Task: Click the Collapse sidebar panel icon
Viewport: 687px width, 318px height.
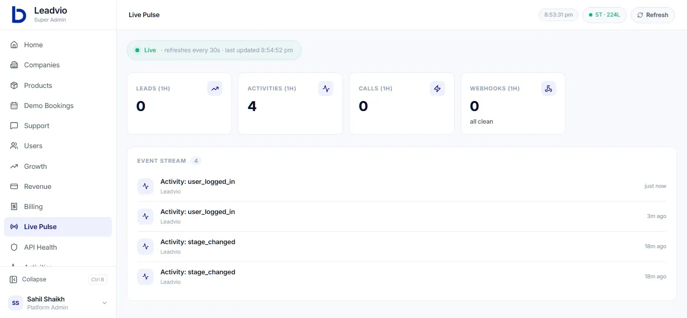Action: point(14,279)
